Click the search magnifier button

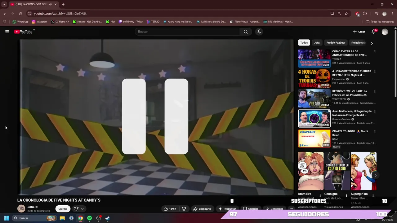[x=246, y=32]
